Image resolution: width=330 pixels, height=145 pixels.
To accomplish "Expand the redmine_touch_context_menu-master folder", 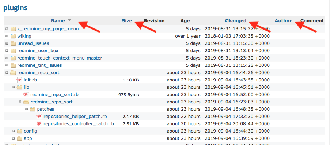I will (x=7, y=58).
